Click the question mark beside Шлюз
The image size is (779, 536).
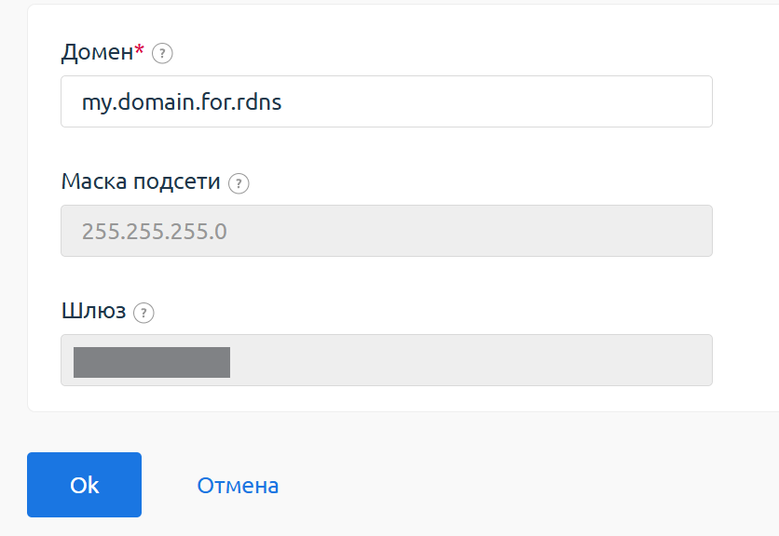tap(143, 313)
